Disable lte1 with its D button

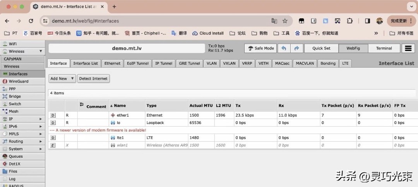click(x=53, y=138)
